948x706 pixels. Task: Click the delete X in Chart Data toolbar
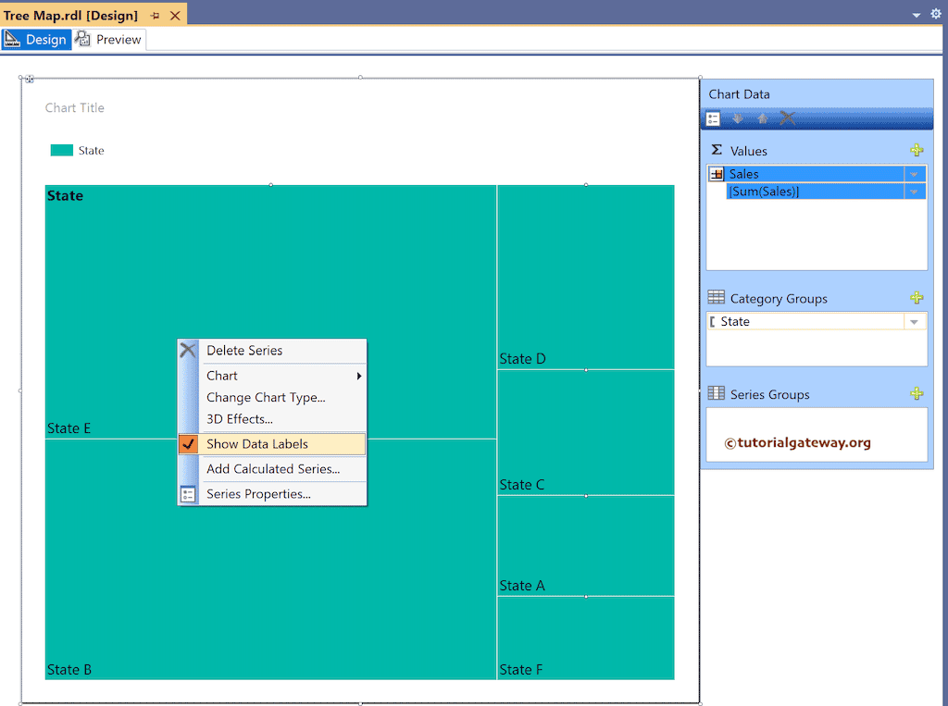(x=786, y=118)
